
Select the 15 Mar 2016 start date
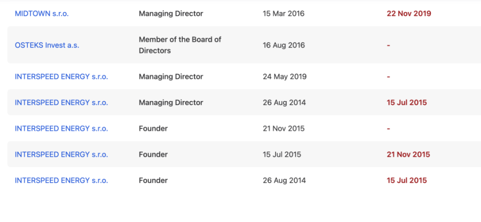click(283, 14)
